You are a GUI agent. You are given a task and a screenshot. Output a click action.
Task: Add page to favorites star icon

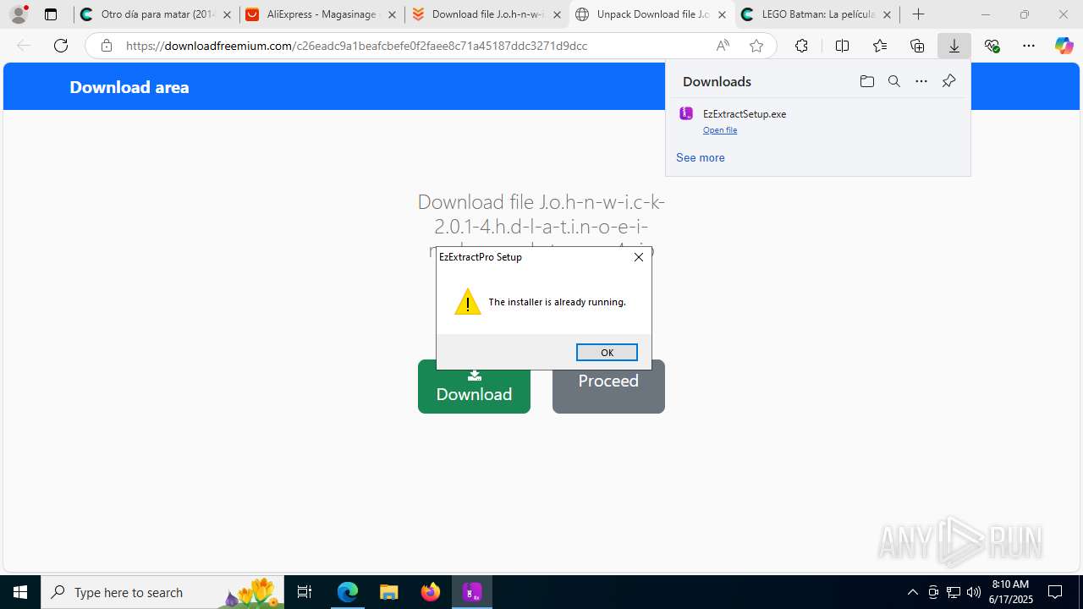pyautogui.click(x=756, y=46)
